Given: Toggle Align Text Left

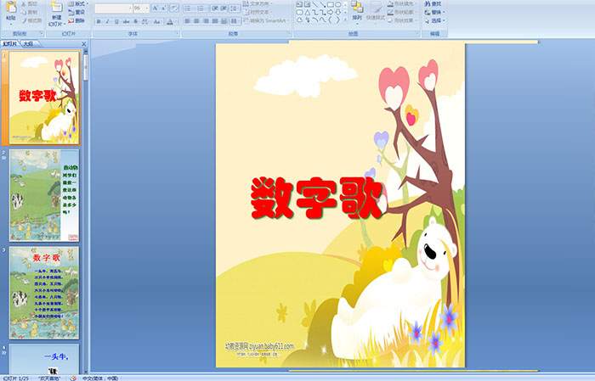Looking at the screenshot, I should [x=188, y=21].
